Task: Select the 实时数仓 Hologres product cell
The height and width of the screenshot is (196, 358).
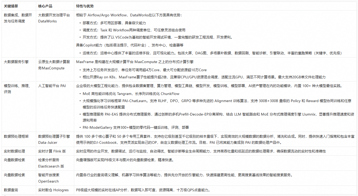Action: pos(55,190)
